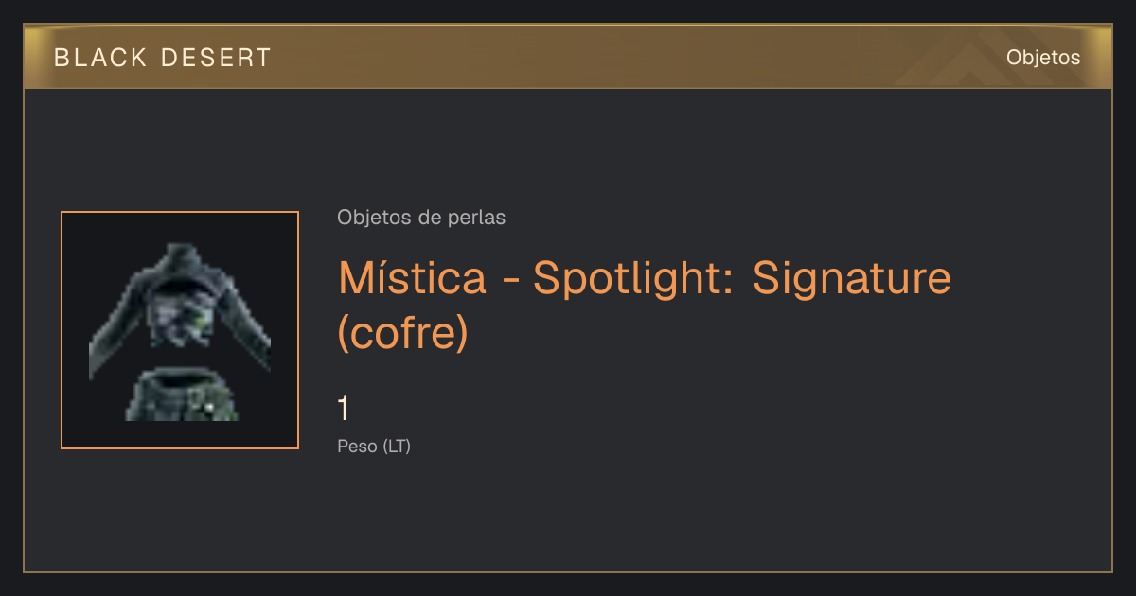Click the word BLACK in header logo
The image size is (1136, 596).
pyautogui.click(x=100, y=58)
